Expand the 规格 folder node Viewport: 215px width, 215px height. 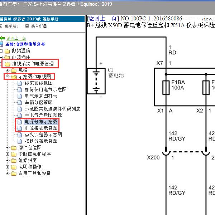tap(7, 70)
